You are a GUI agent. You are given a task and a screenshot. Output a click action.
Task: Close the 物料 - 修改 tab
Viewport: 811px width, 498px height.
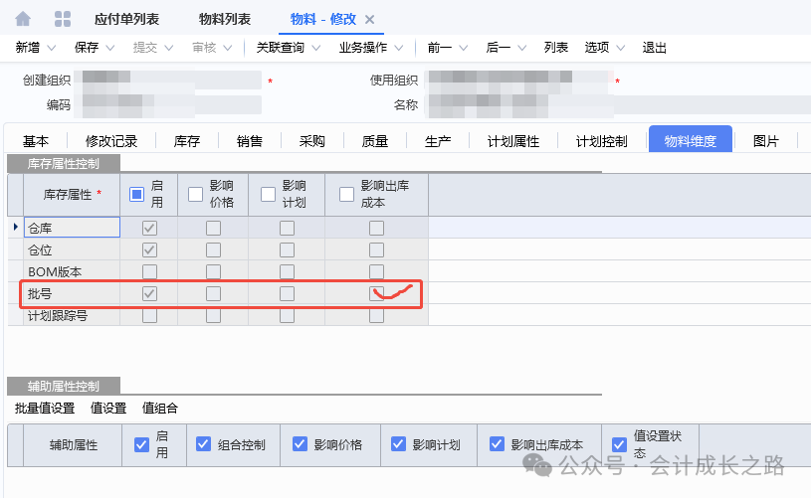pos(370,20)
